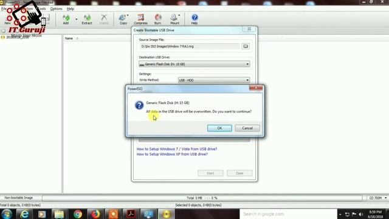The width and height of the screenshot is (389, 219).
Task: Click the Name column header
Action: pos(69,38)
